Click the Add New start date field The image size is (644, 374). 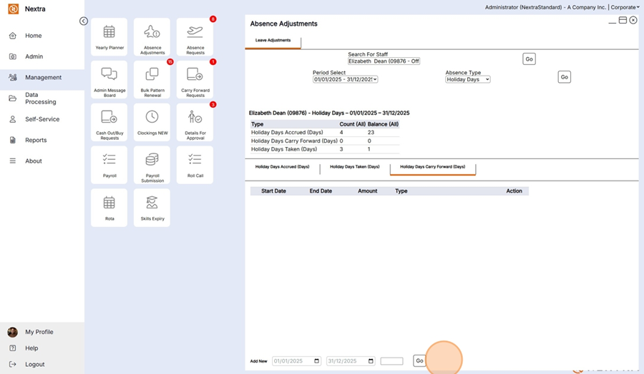[x=296, y=361]
